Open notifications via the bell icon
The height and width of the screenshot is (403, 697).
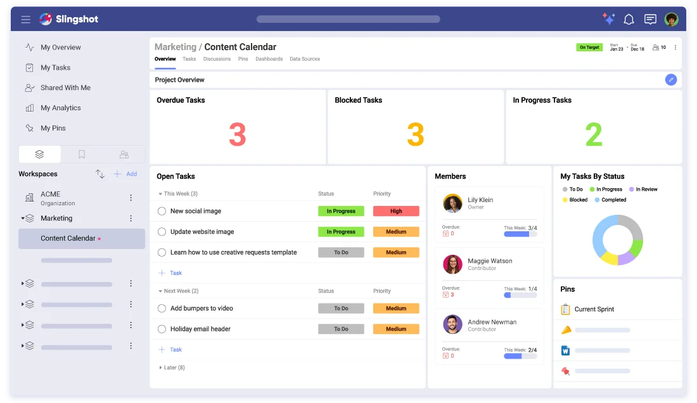point(629,19)
